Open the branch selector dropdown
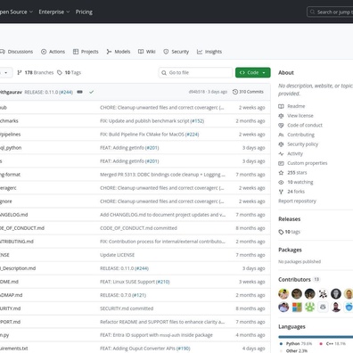 coord(6,72)
